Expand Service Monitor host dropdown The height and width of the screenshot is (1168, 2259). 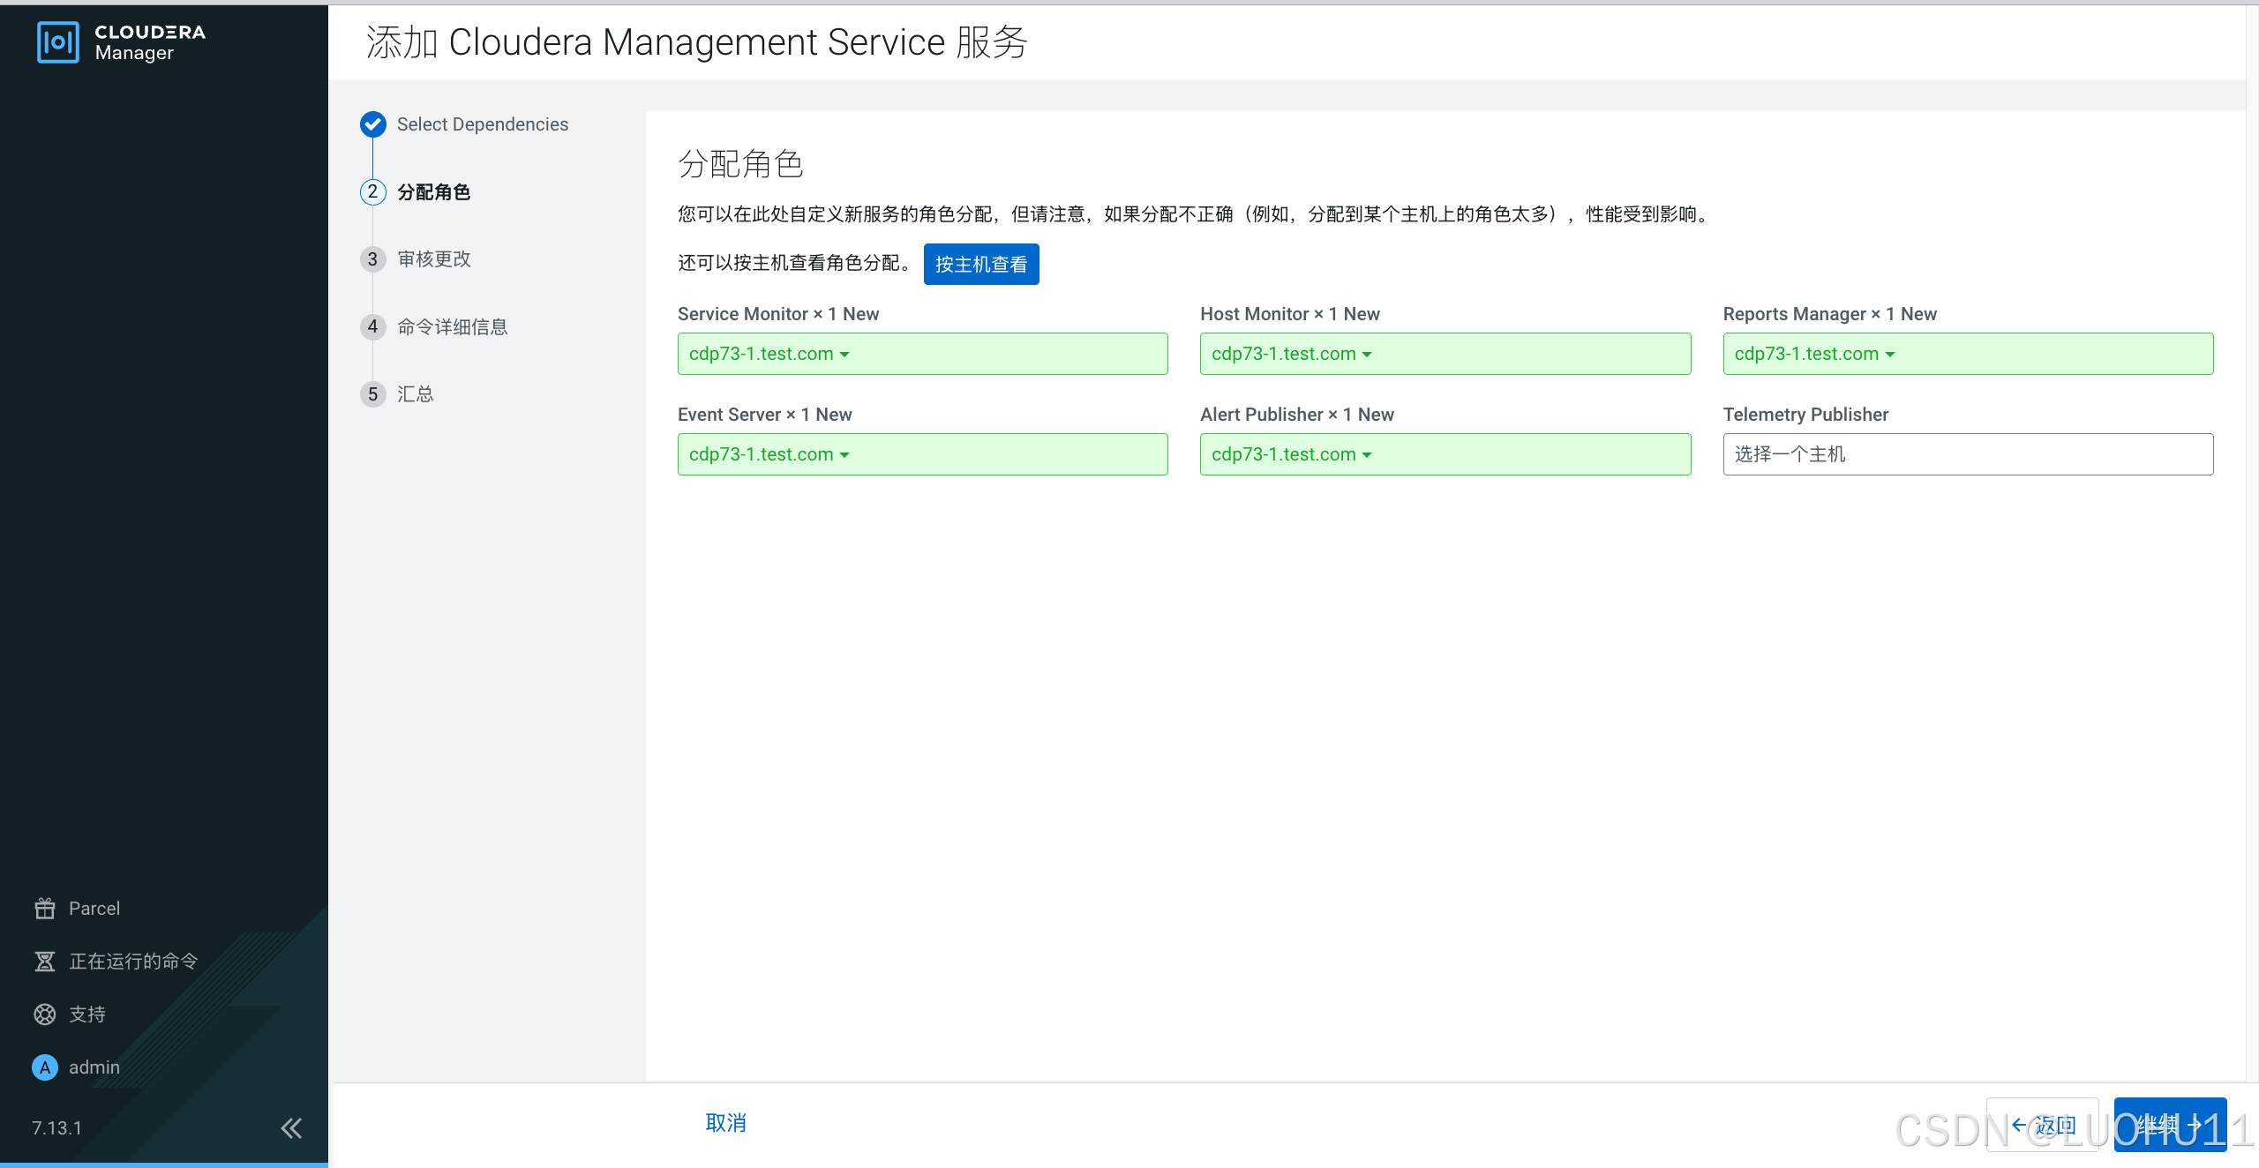[x=769, y=355]
